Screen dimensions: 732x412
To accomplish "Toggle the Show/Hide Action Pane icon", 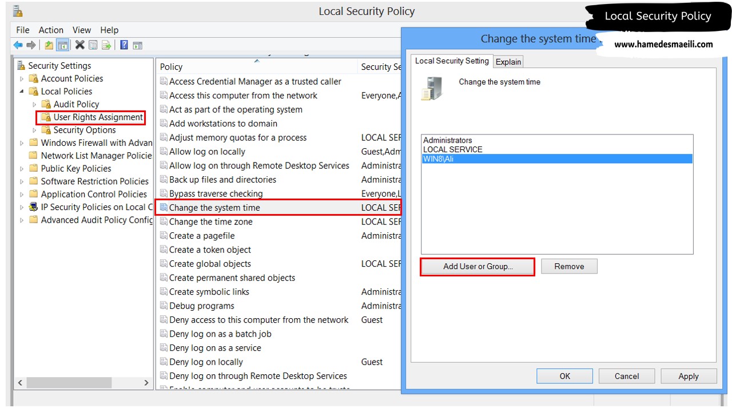I will tap(137, 45).
